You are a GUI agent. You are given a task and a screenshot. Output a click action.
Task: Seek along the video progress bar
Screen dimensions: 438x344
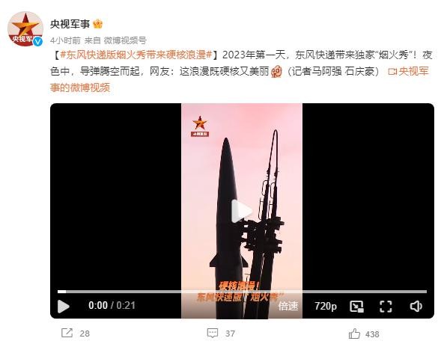pos(242,292)
